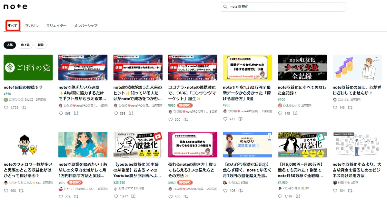Open the Youtube収益化 ghost thumbnail
This screenshot has width=387, height=207.
[138, 145]
